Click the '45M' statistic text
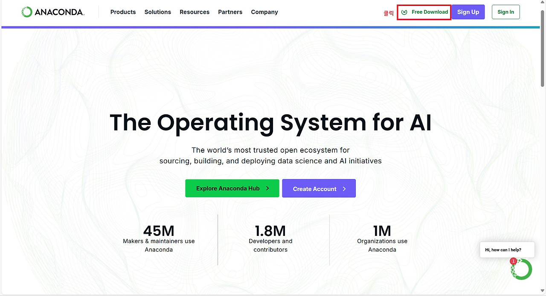The width and height of the screenshot is (546, 296). [159, 231]
